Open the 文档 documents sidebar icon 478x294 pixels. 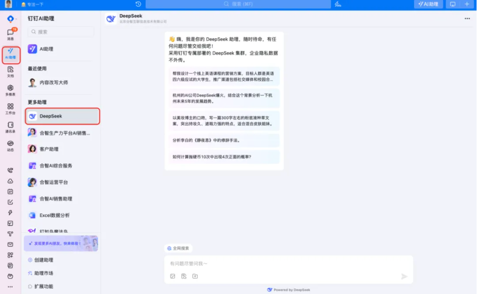click(11, 72)
